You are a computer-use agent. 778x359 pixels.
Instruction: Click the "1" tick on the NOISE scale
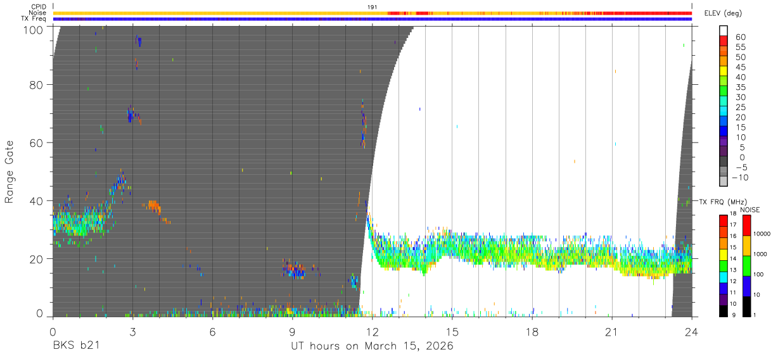point(755,315)
